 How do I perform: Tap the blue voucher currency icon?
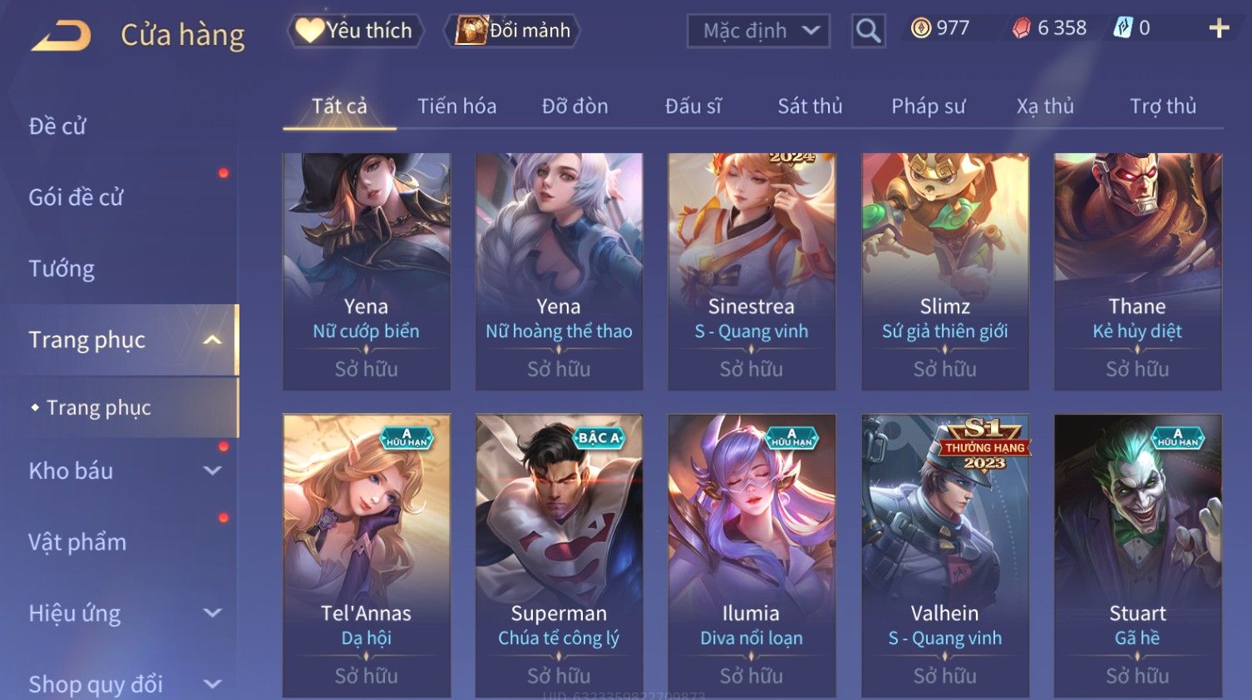(x=1123, y=28)
